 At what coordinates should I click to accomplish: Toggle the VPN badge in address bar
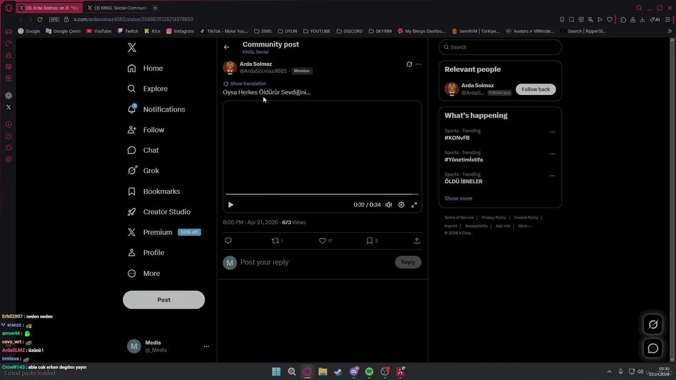[54, 20]
